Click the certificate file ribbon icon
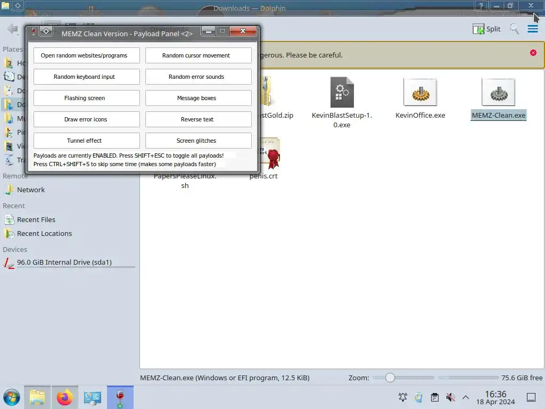Screen dimensions: 545x409 273,158
